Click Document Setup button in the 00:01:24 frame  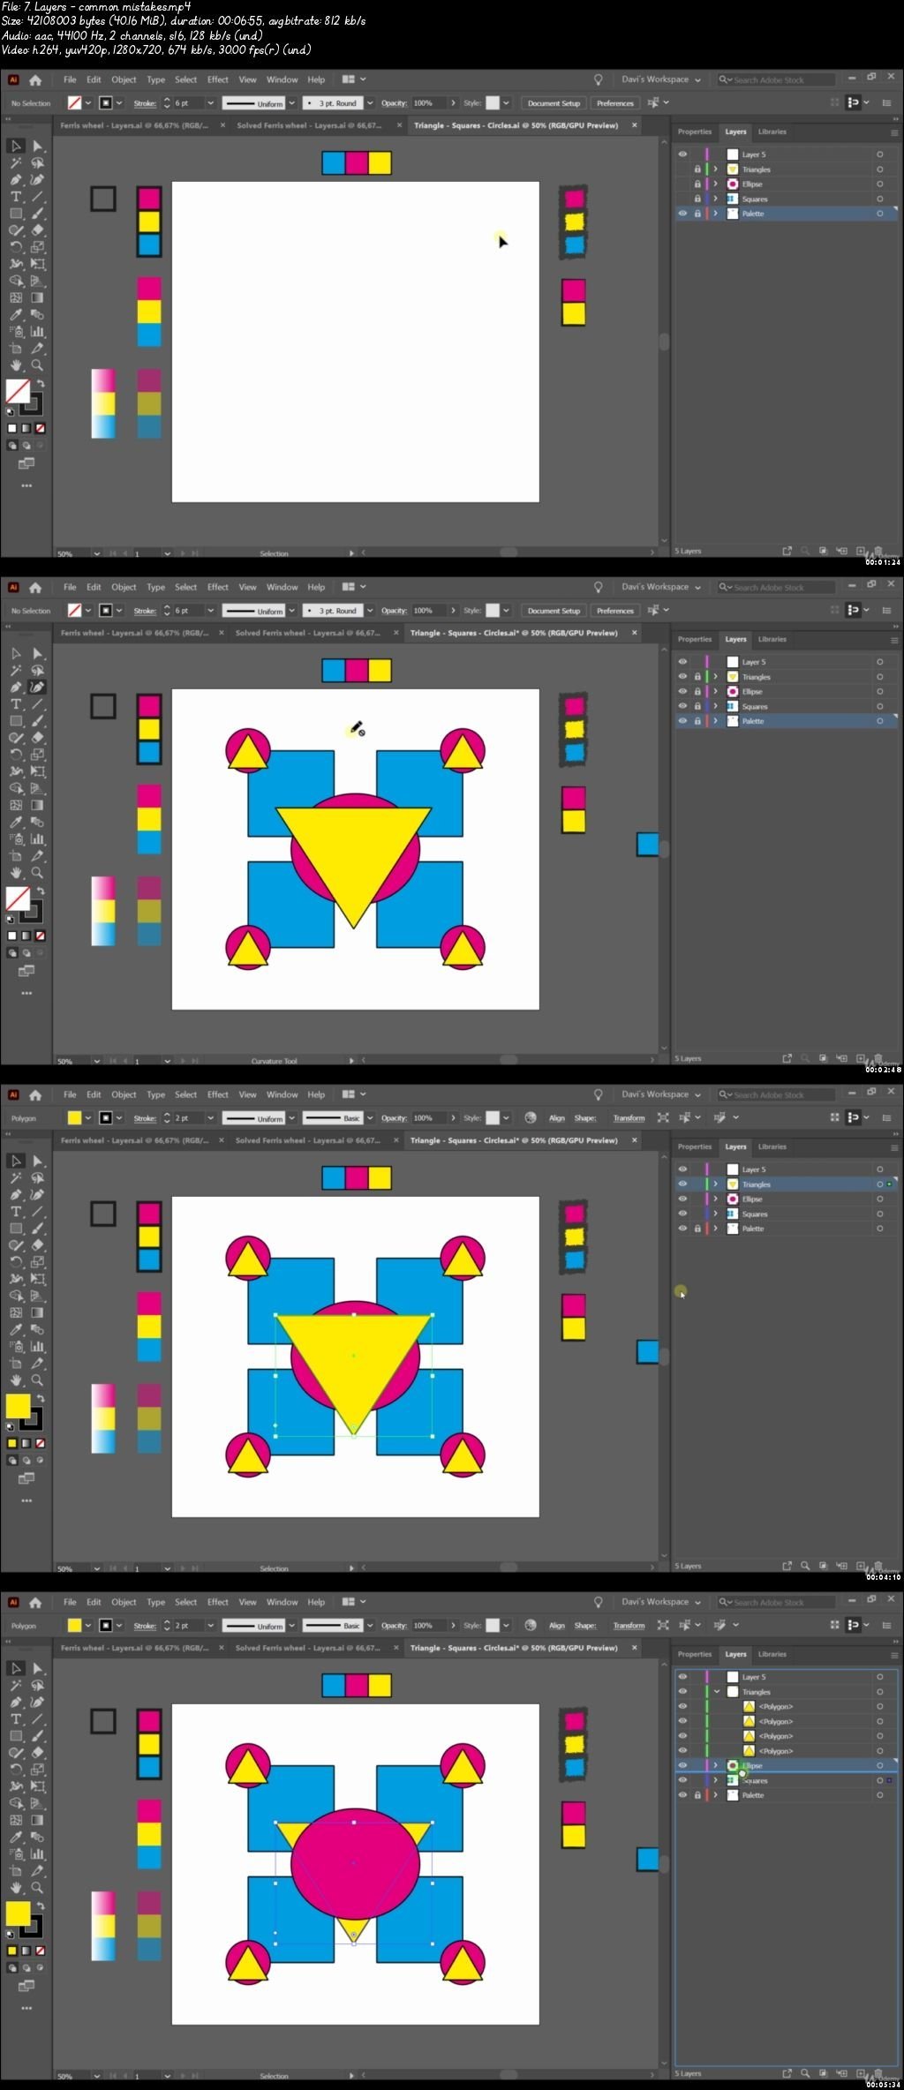coord(554,103)
